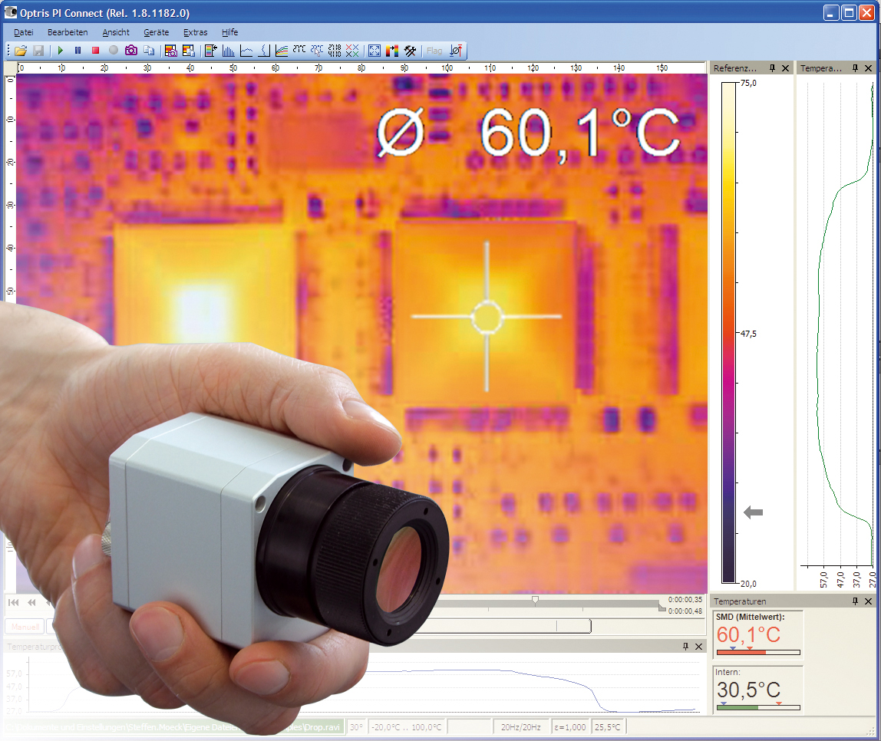Open the color palette toolbar icon
The height and width of the screenshot is (741, 881).
pyautogui.click(x=392, y=51)
